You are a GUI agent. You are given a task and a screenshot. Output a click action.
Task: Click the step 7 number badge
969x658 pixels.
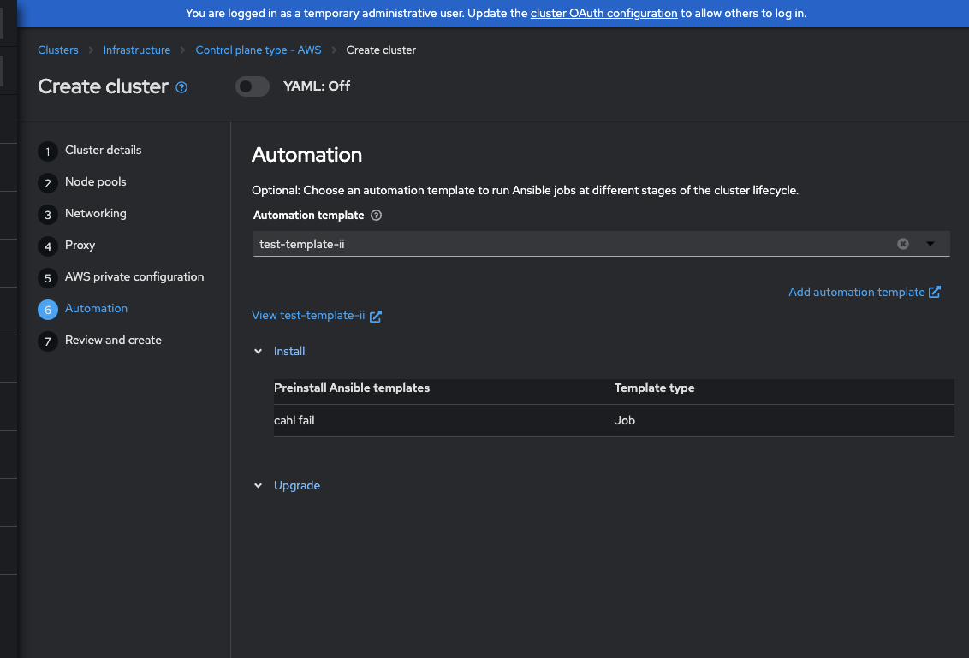(48, 341)
